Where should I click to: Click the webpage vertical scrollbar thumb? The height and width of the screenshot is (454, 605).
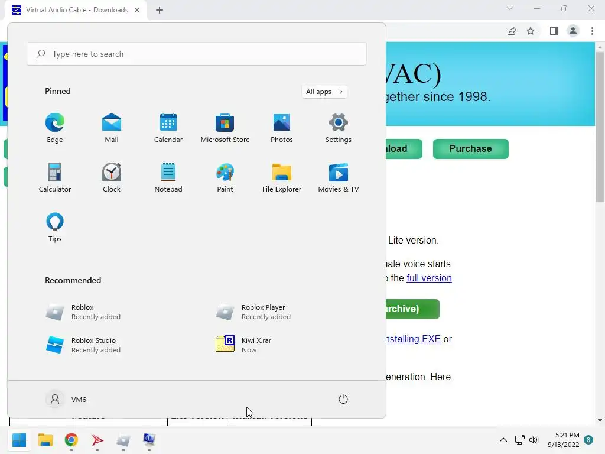click(600, 127)
